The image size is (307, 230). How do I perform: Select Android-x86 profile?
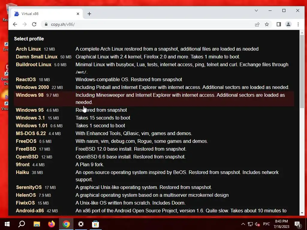30,211
